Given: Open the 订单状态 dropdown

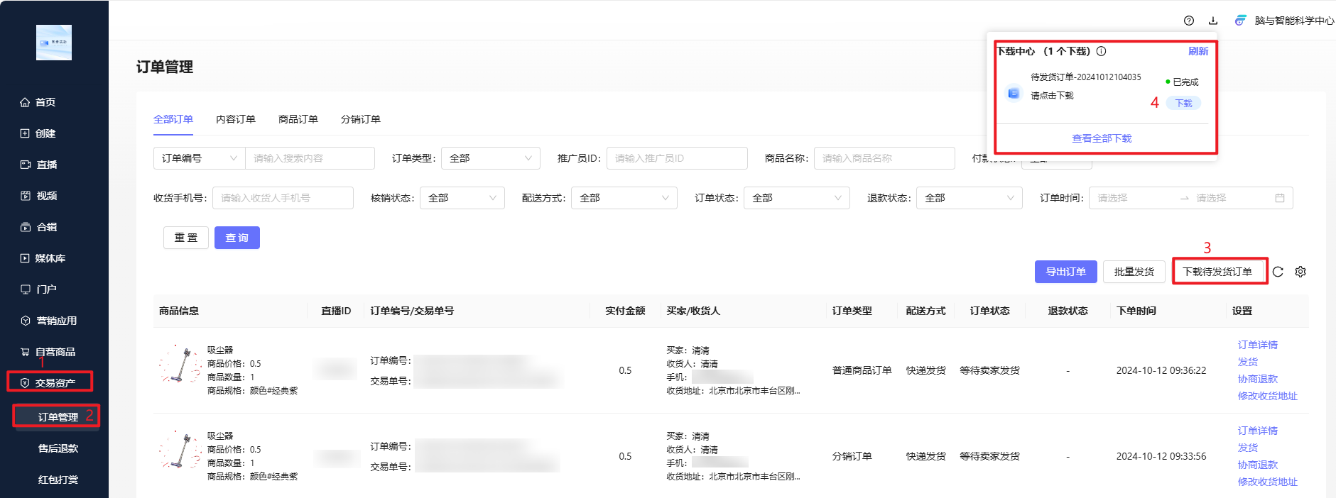Looking at the screenshot, I should click(x=796, y=198).
